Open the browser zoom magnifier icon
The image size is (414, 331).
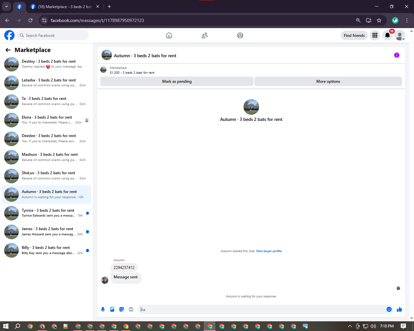coord(358,20)
